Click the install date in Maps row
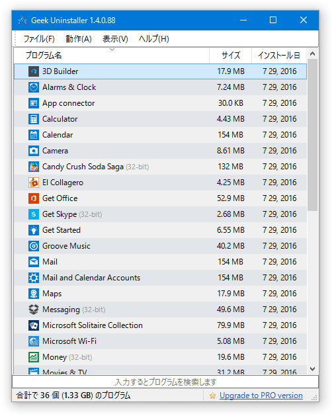Viewport: 332px width, 416px height. click(280, 294)
